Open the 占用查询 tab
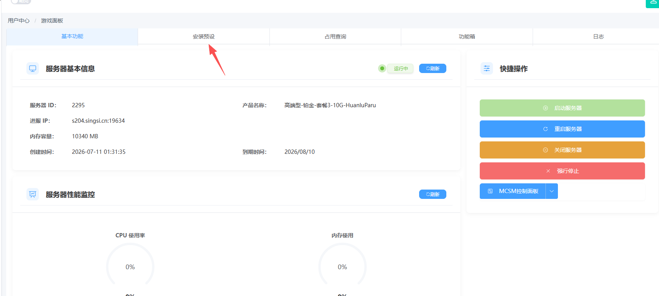The height and width of the screenshot is (296, 659). 335,37
